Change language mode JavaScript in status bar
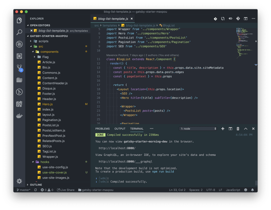Viewport: 271px width, 210px height. coord(233,190)
